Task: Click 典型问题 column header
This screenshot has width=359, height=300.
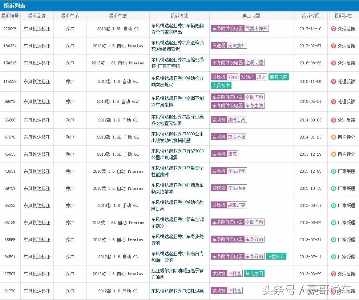Action: tap(251, 16)
